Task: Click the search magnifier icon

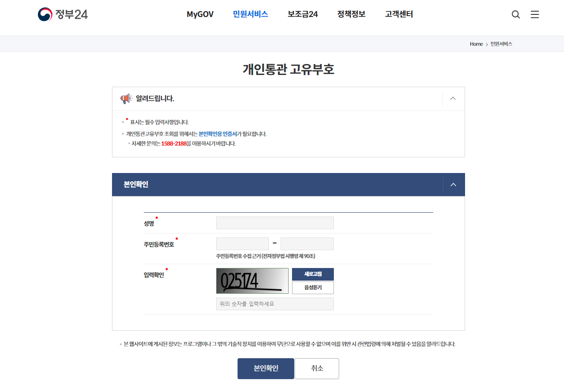Action: 516,14
